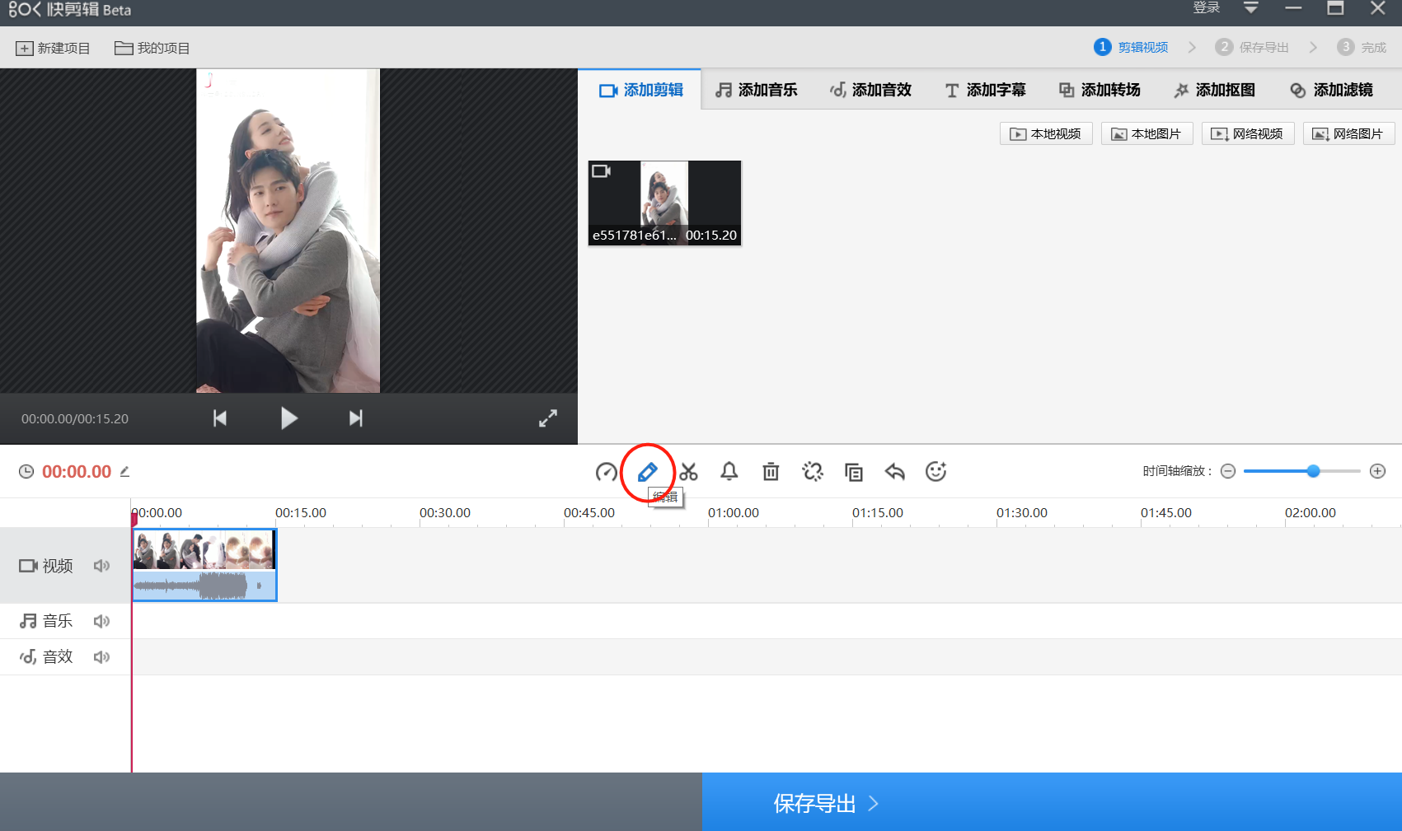Mute the sound effects track

(x=101, y=657)
